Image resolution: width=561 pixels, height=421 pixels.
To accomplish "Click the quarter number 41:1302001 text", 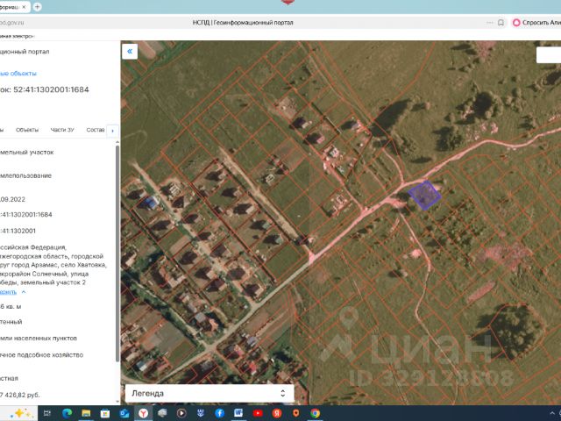I will point(18,231).
